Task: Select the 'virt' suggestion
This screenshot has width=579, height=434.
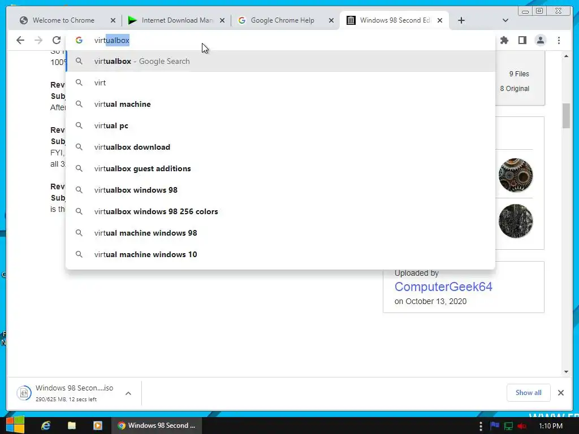Action: [280, 83]
